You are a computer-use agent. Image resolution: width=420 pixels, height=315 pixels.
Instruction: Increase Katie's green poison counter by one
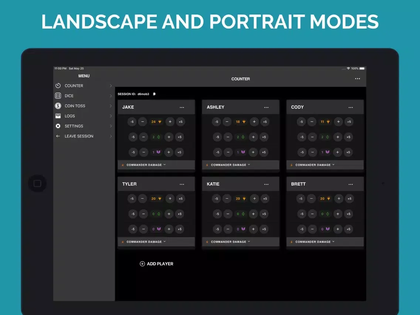point(253,214)
